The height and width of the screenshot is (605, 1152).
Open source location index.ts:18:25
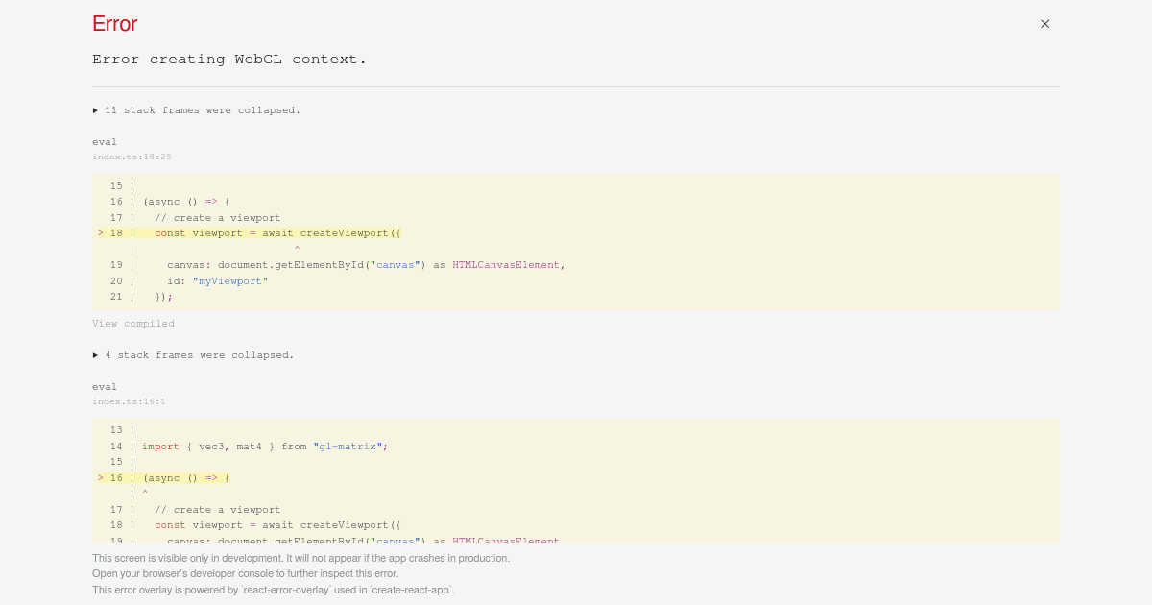132,157
